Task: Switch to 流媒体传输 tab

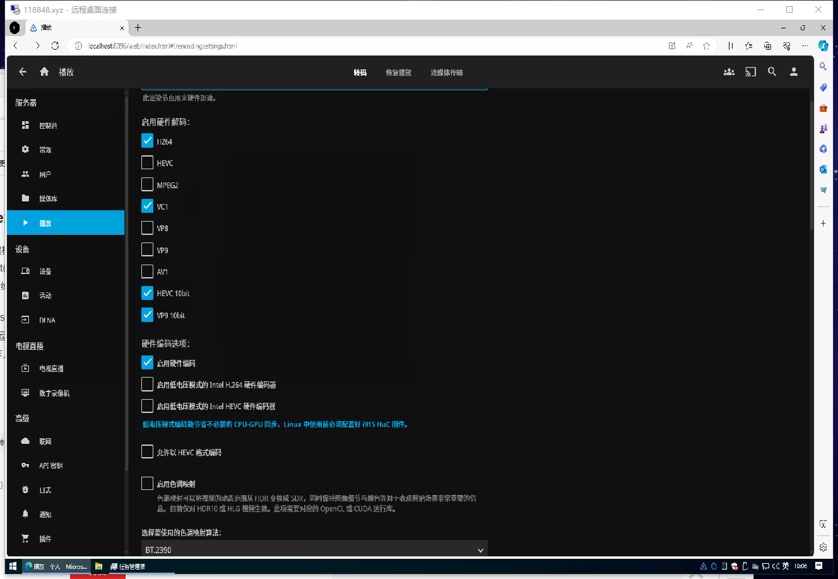Action: [447, 73]
